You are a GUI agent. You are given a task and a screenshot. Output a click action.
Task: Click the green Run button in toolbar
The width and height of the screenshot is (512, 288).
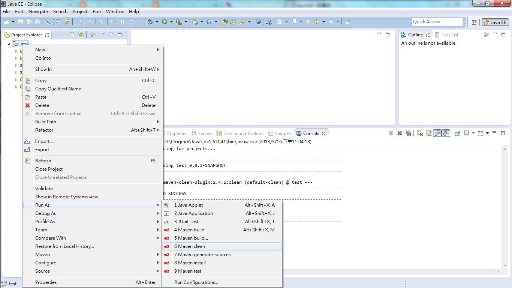click(x=165, y=22)
